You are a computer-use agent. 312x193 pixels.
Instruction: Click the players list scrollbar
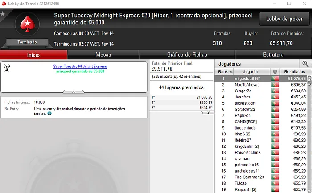[x=309, y=134]
